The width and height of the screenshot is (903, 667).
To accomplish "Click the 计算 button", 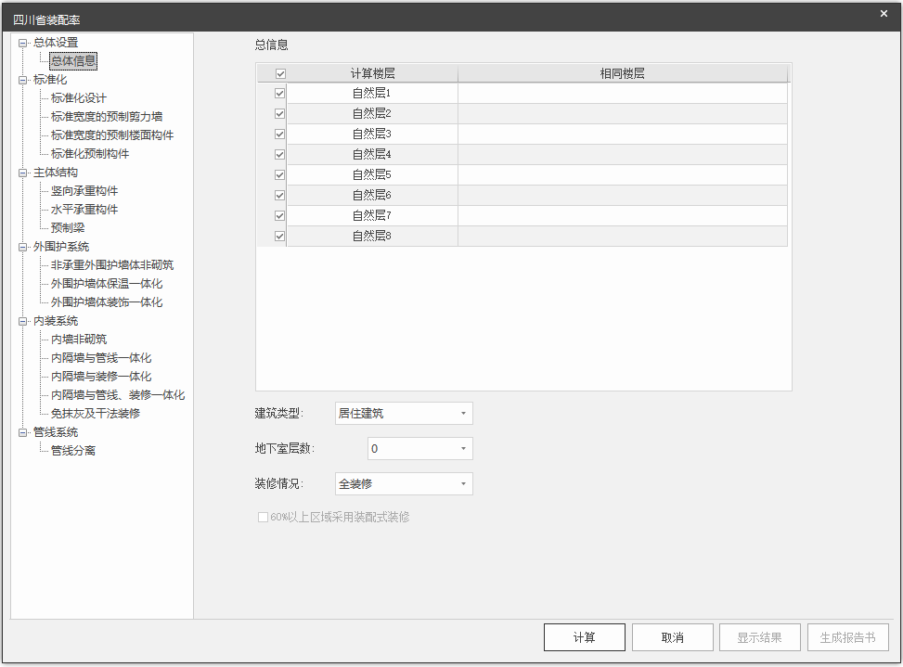I will point(584,637).
